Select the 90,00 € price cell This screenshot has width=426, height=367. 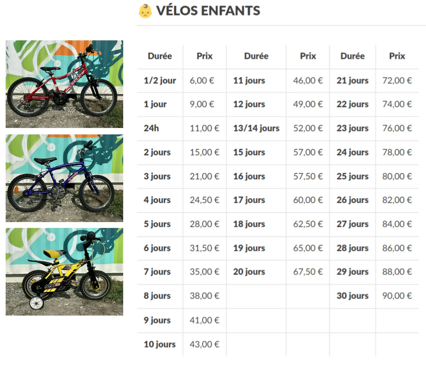pos(397,296)
